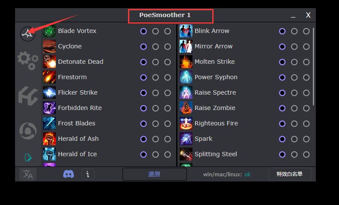Select first radio option for Herald of Ice
339x205 pixels.
pyautogui.click(x=144, y=154)
